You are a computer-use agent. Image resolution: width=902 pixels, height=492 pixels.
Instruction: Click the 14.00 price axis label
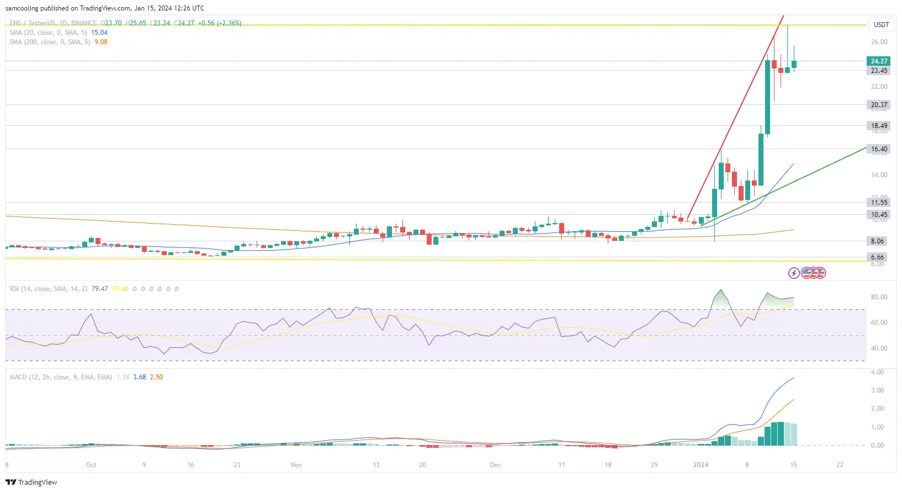click(x=879, y=175)
